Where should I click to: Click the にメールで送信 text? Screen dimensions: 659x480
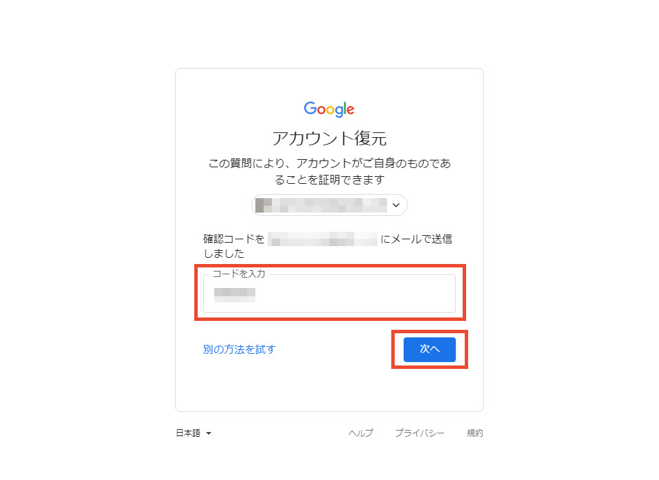click(416, 239)
